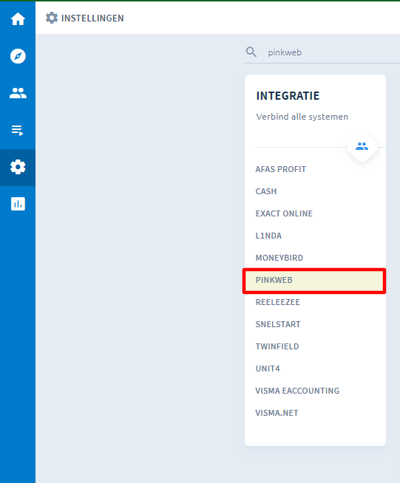The height and width of the screenshot is (483, 400).
Task: Select the CASH integration
Action: 266,191
